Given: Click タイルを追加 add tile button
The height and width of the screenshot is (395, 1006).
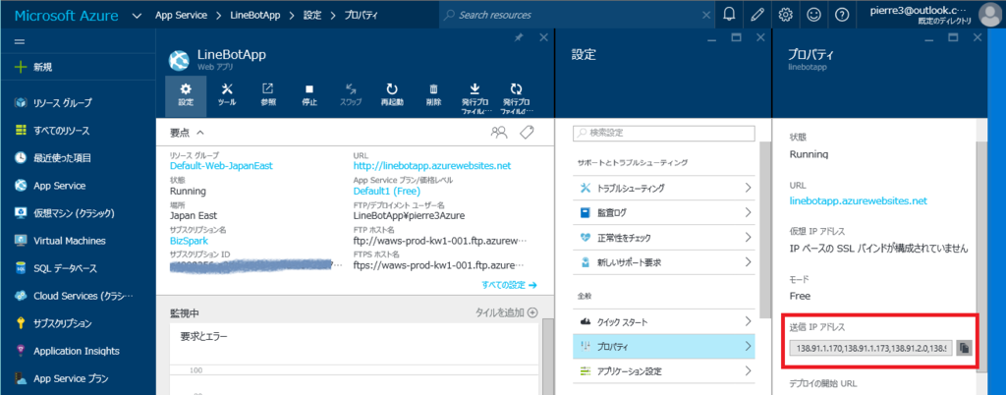Looking at the screenshot, I should click(x=506, y=312).
